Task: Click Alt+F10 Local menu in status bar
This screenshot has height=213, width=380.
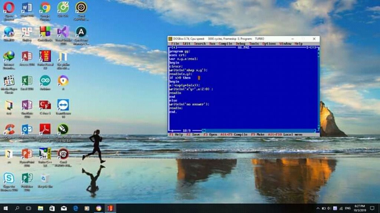Action: click(285, 135)
